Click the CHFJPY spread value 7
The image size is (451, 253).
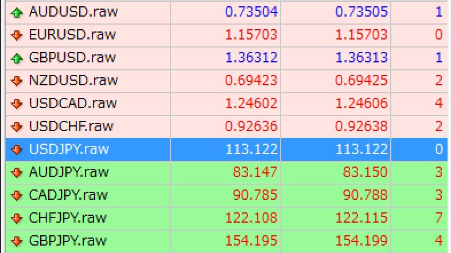(x=439, y=218)
